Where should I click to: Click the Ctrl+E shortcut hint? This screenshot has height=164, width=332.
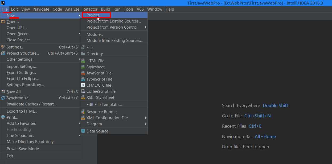click(255, 126)
